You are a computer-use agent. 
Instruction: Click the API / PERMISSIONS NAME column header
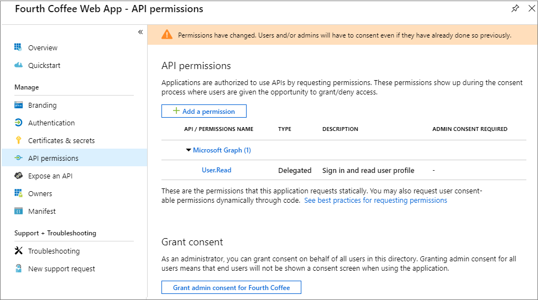coord(218,129)
